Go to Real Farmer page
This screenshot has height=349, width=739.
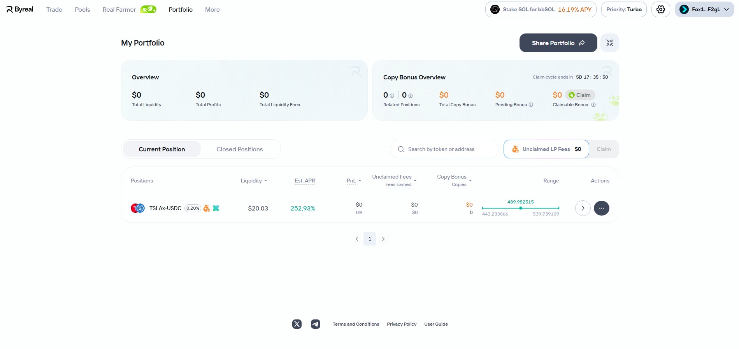(x=119, y=10)
